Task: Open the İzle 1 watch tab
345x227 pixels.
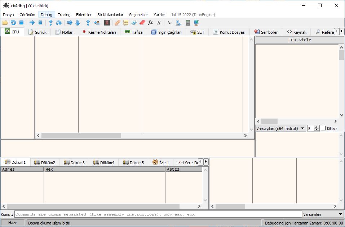Action: (161, 163)
